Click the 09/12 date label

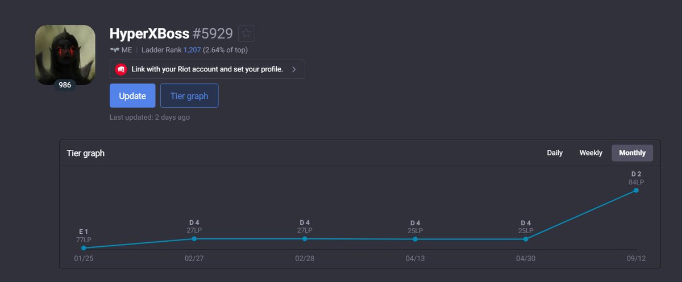tap(636, 259)
